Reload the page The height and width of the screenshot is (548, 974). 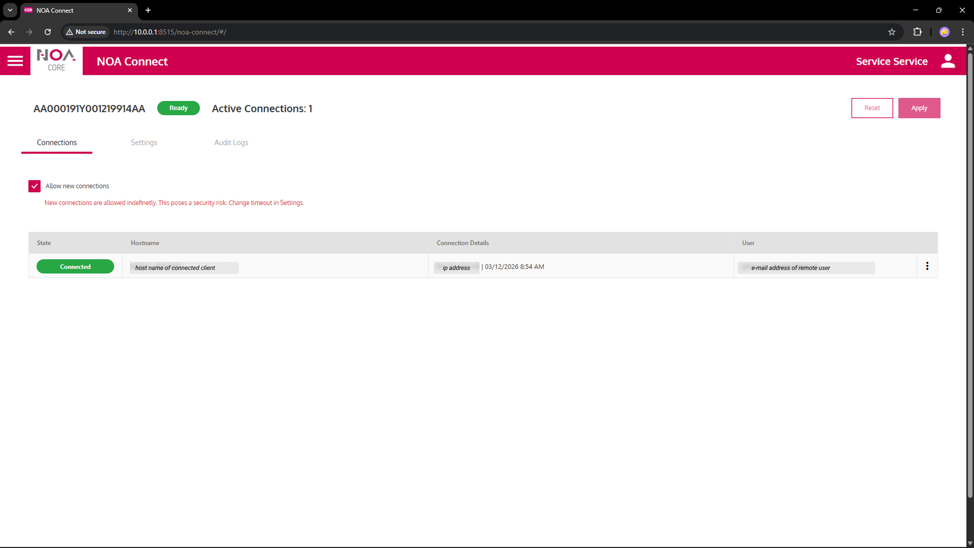pos(48,32)
